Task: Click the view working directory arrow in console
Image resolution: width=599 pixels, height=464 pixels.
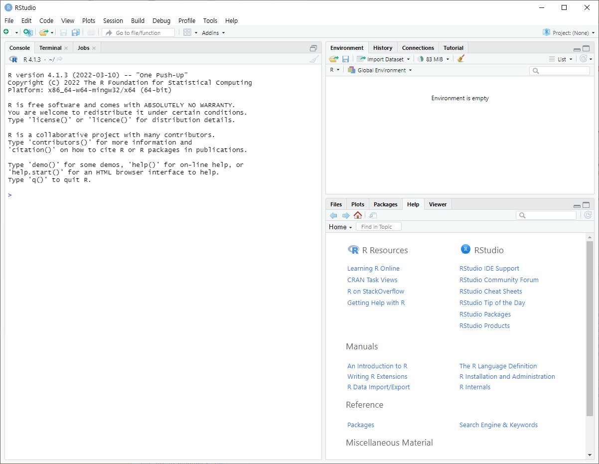Action: click(x=59, y=59)
